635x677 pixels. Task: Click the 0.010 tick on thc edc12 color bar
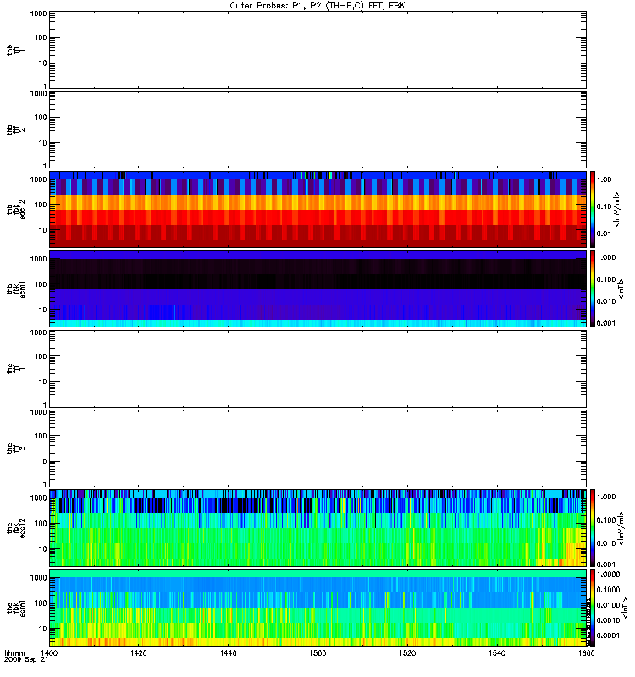606,542
